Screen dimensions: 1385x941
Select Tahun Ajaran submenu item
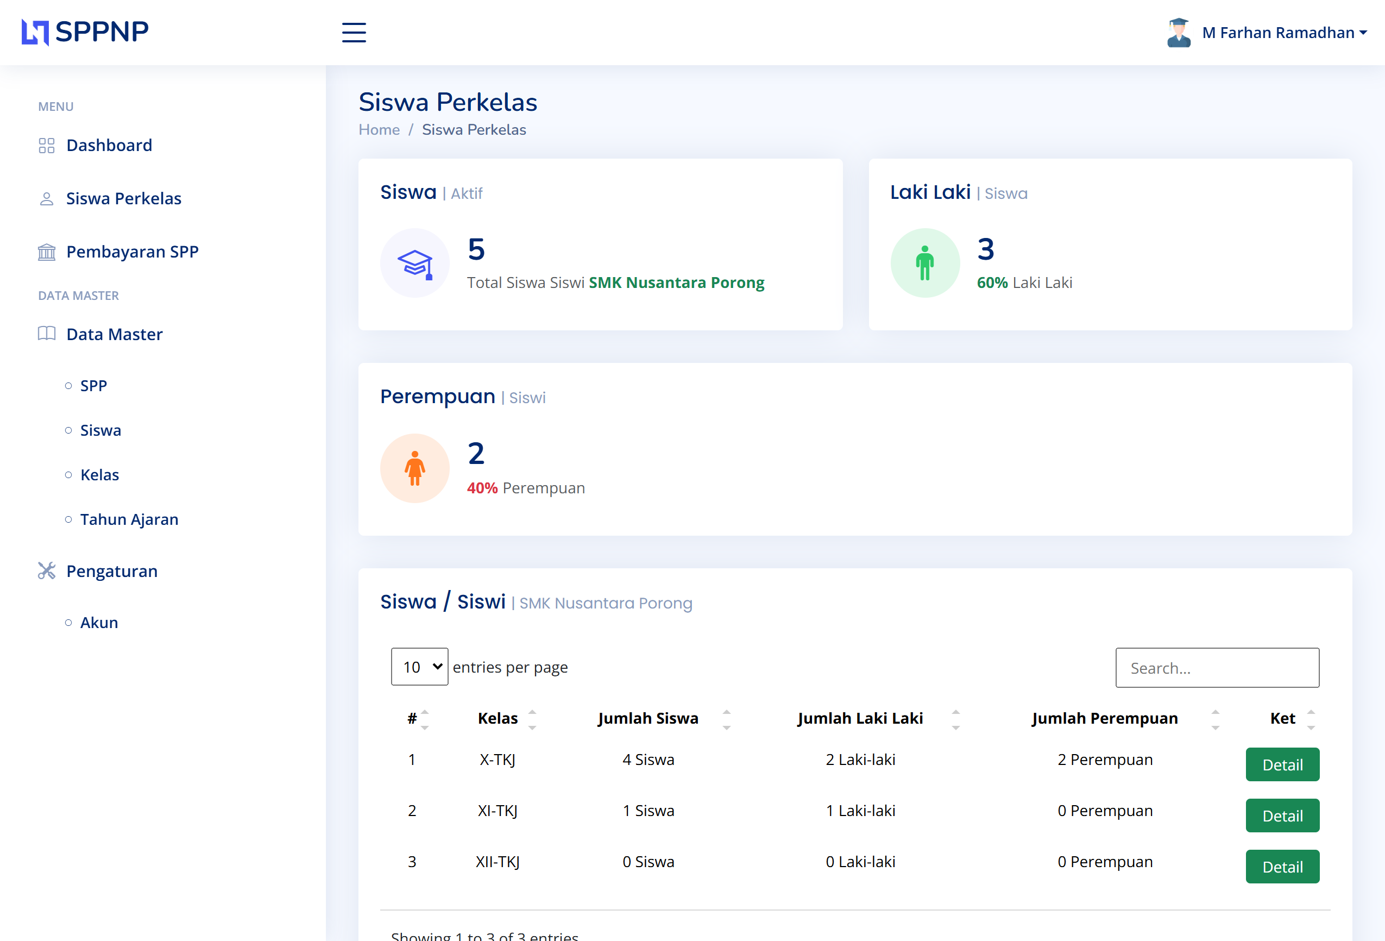pos(129,519)
